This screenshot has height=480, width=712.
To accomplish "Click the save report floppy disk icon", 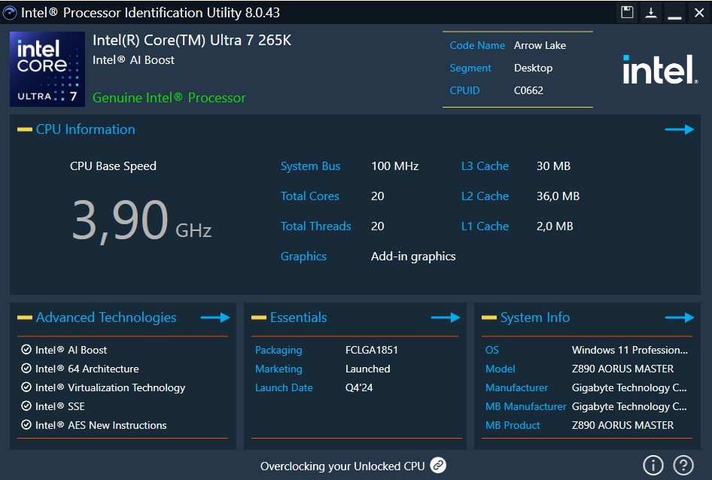I will [x=627, y=12].
